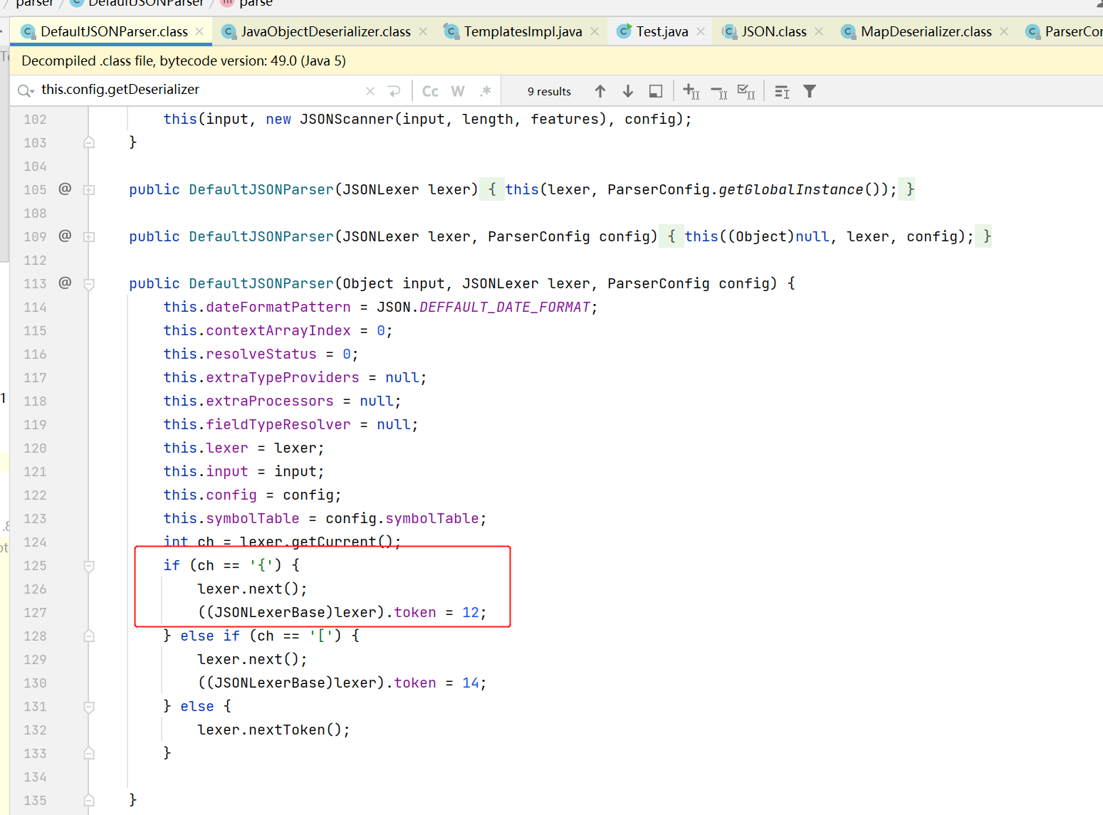
Task: Click line number 125 in gutter
Action: pyautogui.click(x=35, y=566)
